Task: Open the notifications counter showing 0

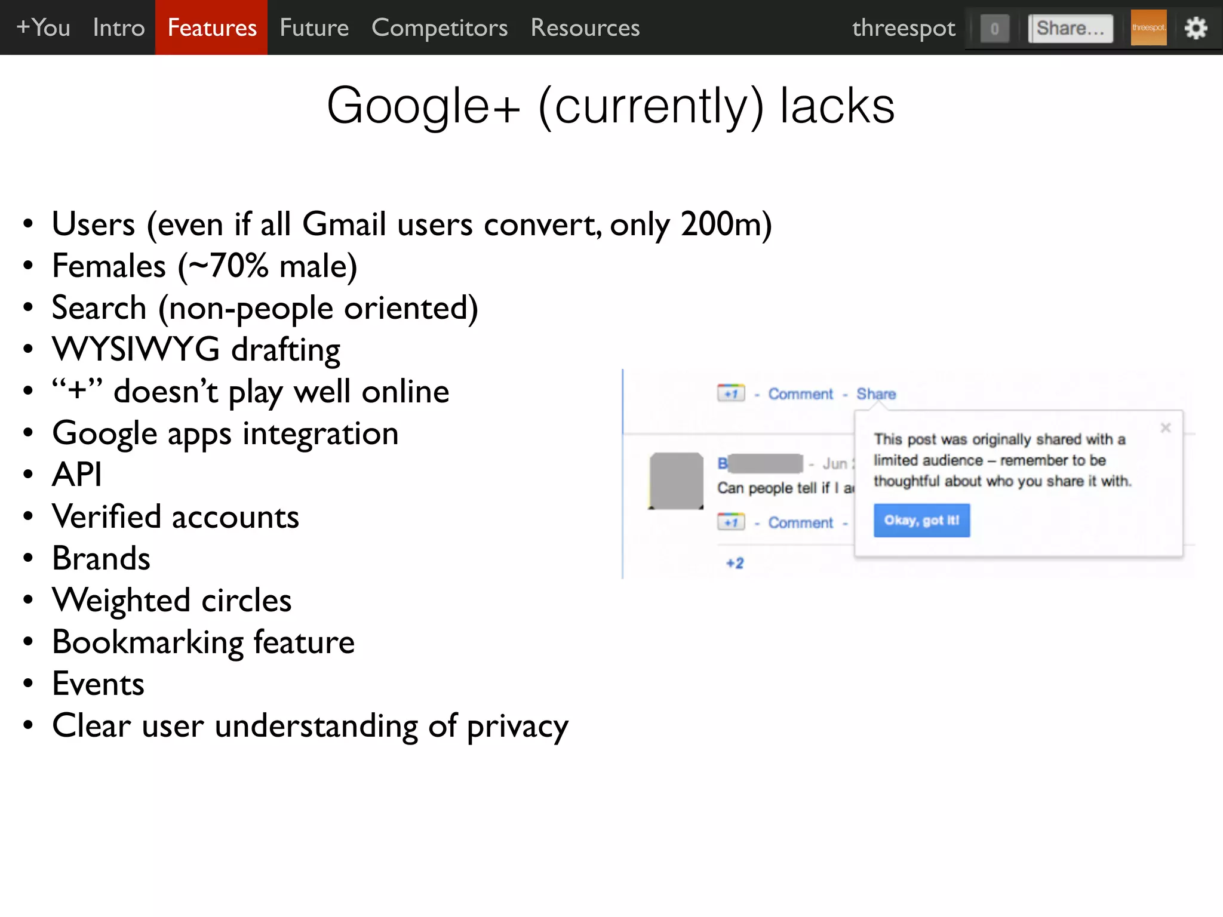Action: 994,28
